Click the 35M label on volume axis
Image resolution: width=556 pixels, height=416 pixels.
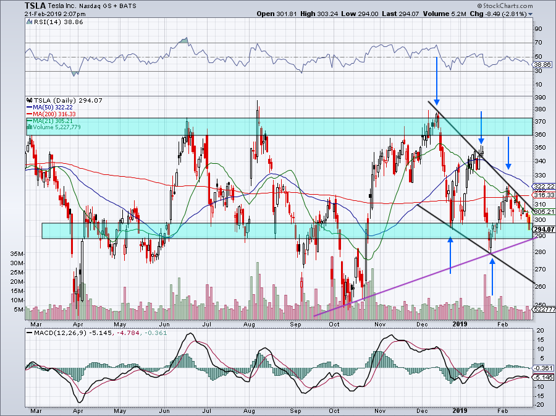tap(17, 254)
